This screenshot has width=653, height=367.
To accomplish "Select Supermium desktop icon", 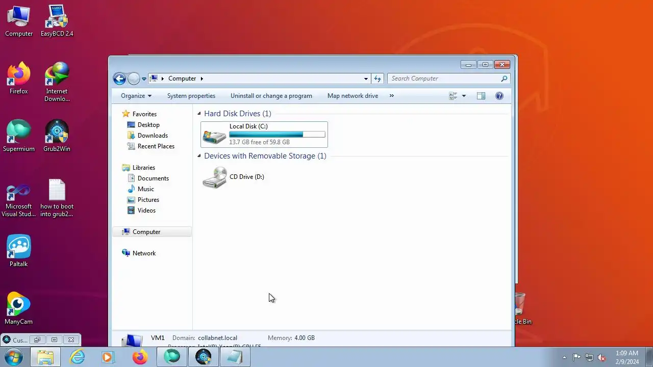I will [x=19, y=136].
